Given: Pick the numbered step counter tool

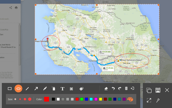Looking at the screenshot, I should 81,89.
